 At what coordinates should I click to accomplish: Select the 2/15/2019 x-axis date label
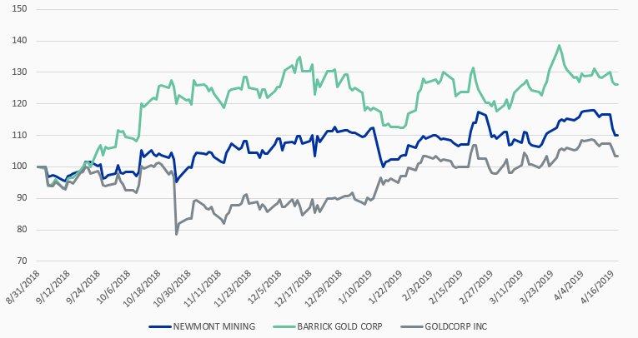pyautogui.click(x=449, y=287)
